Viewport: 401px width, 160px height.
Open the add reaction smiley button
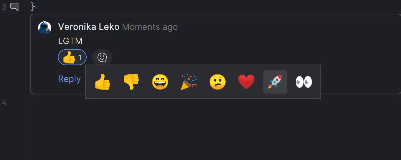click(102, 57)
